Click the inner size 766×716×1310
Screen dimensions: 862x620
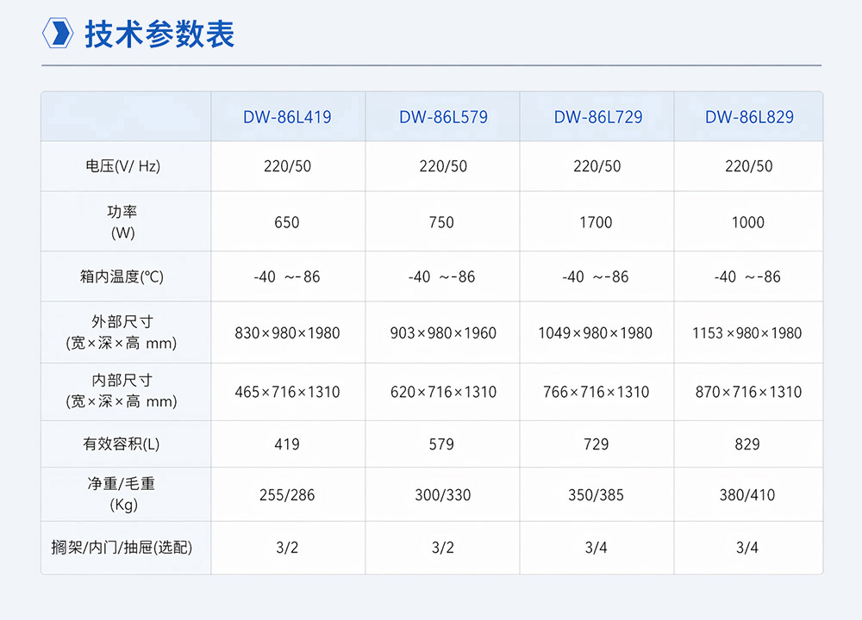596,392
